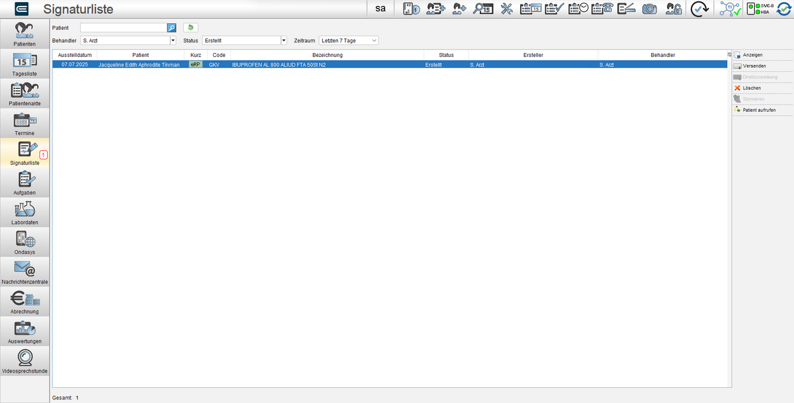Click the green reset filter button
This screenshot has height=403, width=794.
[191, 28]
